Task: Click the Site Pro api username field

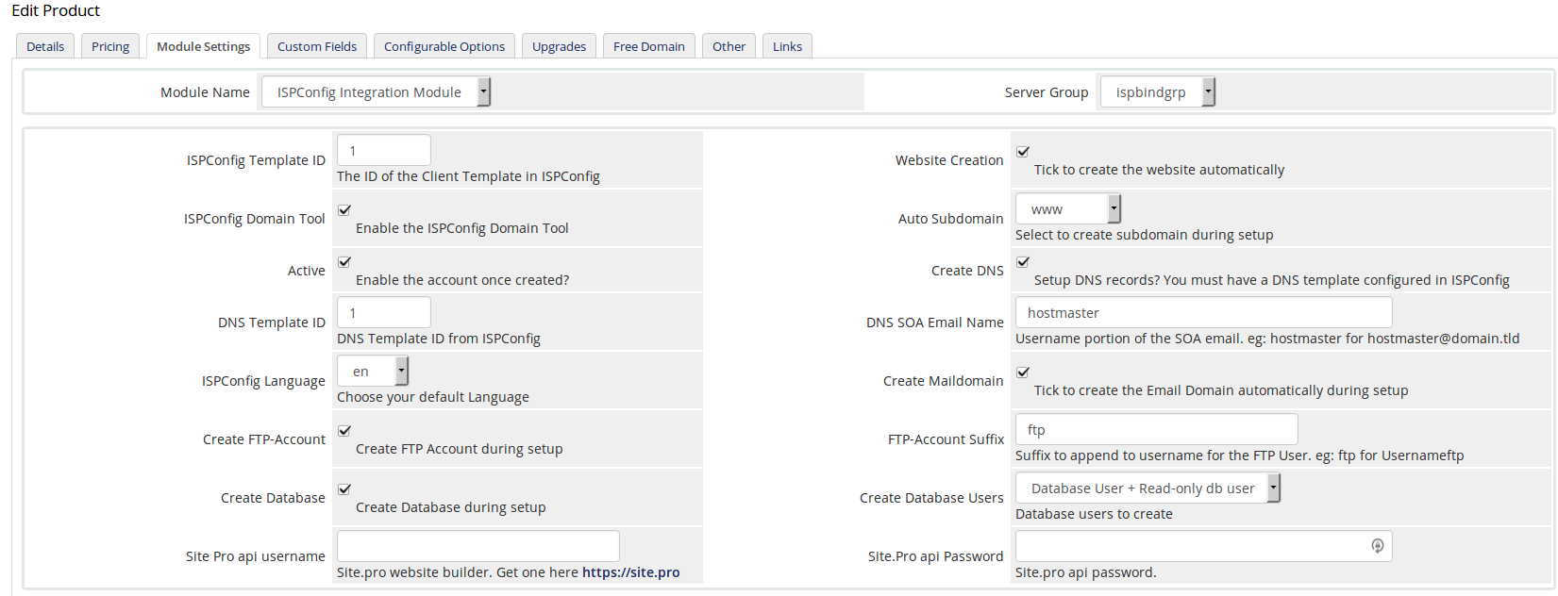Action: pos(478,546)
